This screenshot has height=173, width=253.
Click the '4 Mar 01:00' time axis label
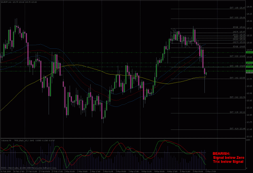[x=147, y=171]
